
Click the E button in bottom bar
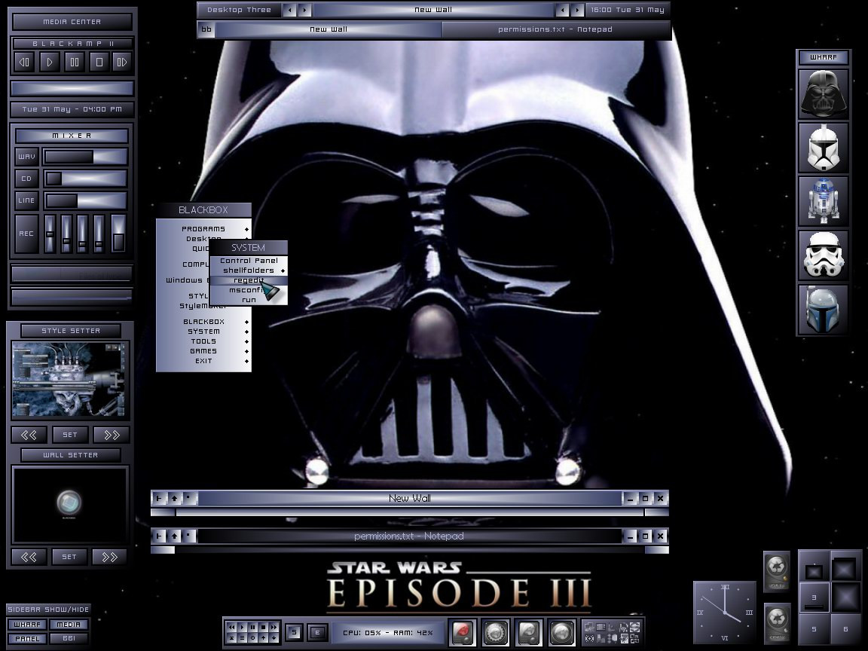click(x=317, y=632)
